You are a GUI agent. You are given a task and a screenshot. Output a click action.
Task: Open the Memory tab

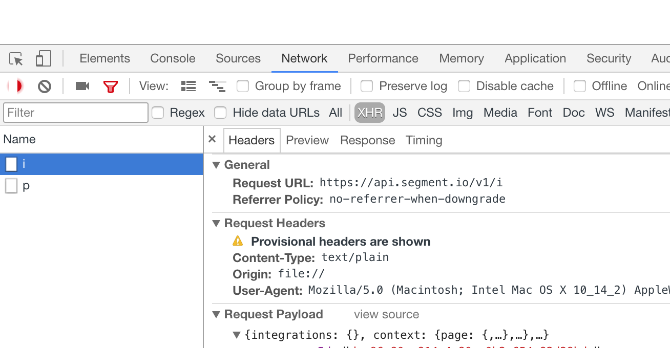click(462, 58)
